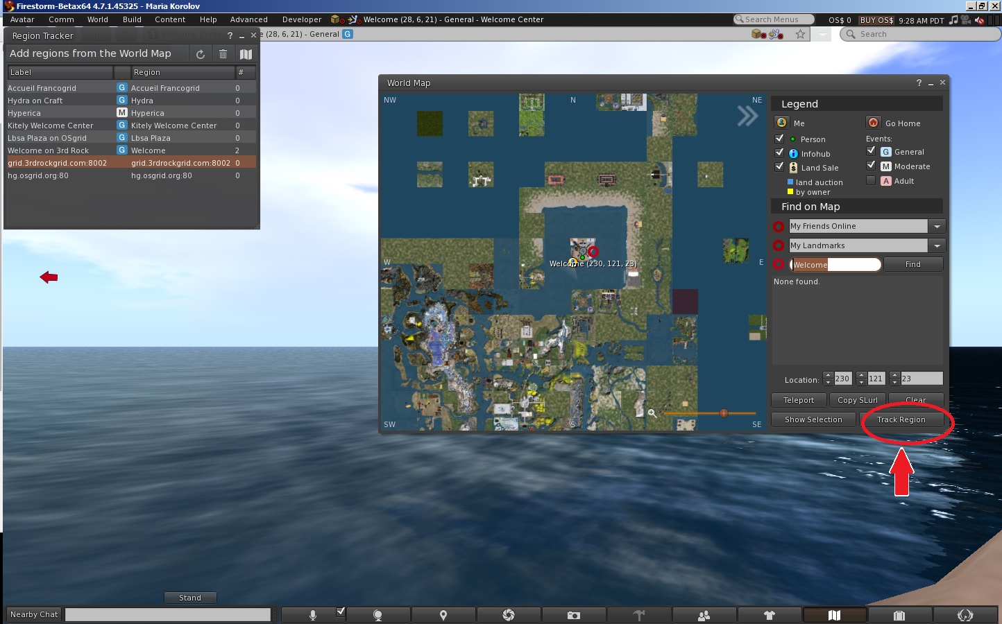Open the location bar history dropdown arrow
Screen dimensions: 1002x624
(x=822, y=34)
